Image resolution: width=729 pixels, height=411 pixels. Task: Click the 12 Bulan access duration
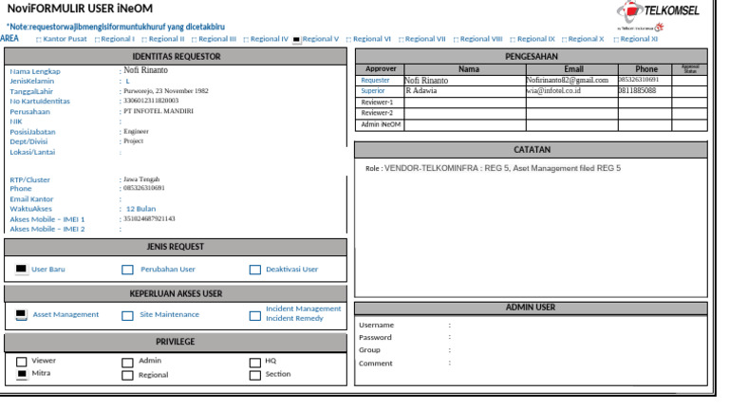coord(140,209)
